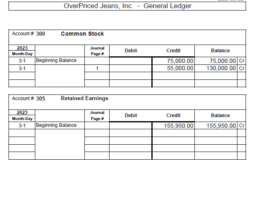Click 3-1 date on 55,000.00 credit row
The height and width of the screenshot is (199, 263).
point(22,68)
